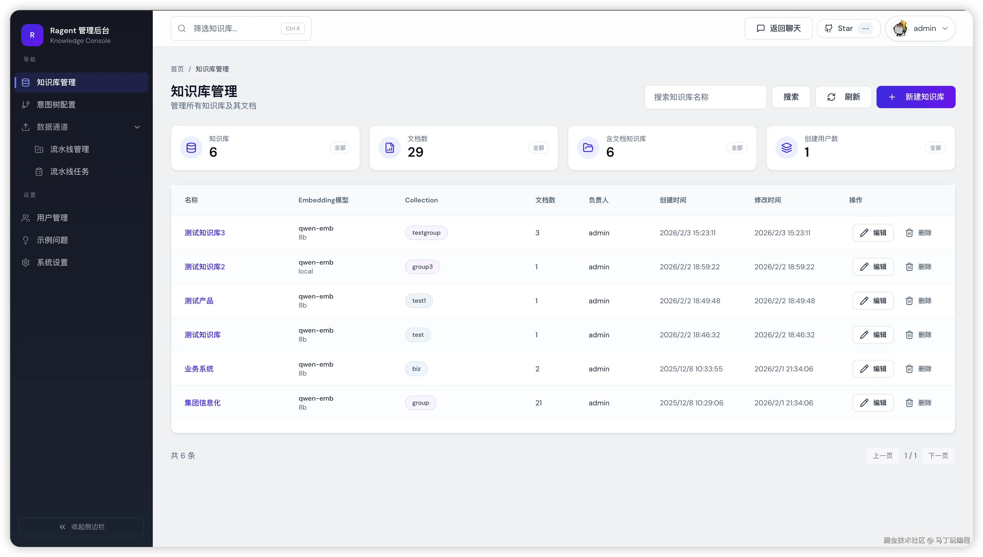Viewport: 983px width, 557px height.
Task: Go to 用户管理 page
Action: coord(52,218)
